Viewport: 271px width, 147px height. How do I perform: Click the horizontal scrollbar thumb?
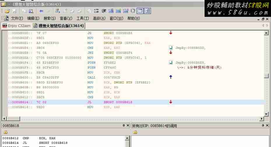(x=13, y=119)
